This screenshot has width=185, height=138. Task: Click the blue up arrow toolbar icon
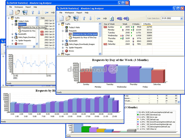click(x=84, y=18)
